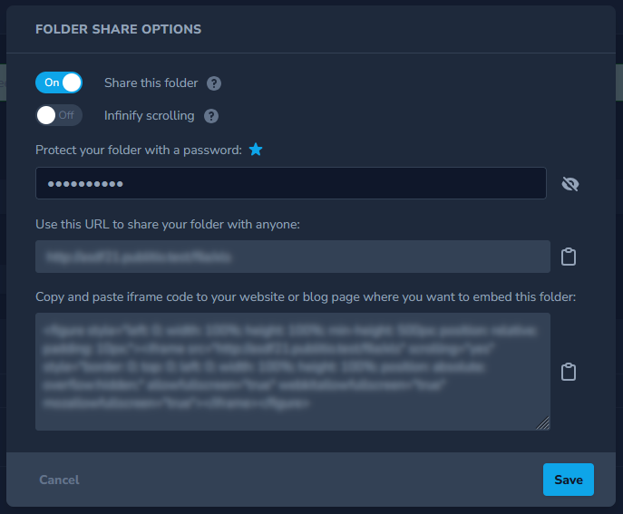Open help for Share this folder

click(214, 83)
